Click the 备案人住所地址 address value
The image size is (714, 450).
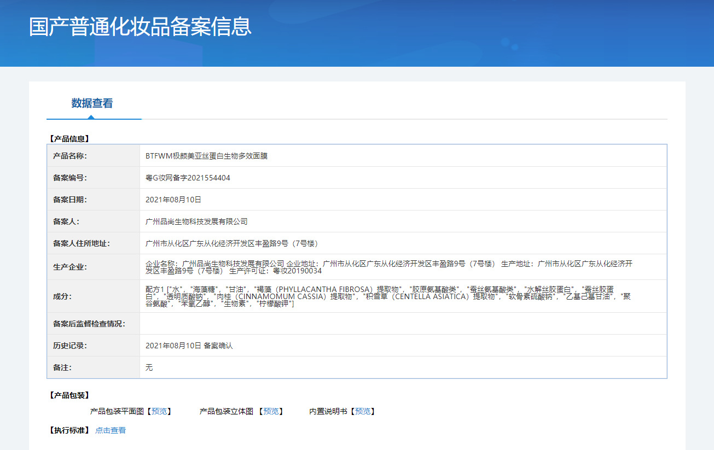(x=232, y=243)
